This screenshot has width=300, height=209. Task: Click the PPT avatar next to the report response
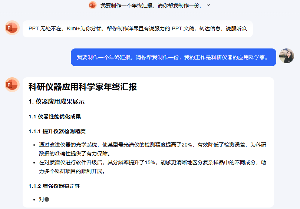(x=12, y=85)
